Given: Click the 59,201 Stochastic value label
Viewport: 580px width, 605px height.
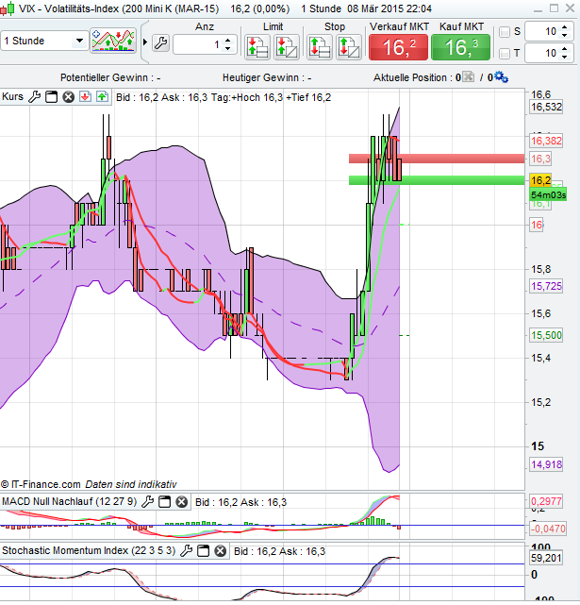Looking at the screenshot, I should pos(546,558).
